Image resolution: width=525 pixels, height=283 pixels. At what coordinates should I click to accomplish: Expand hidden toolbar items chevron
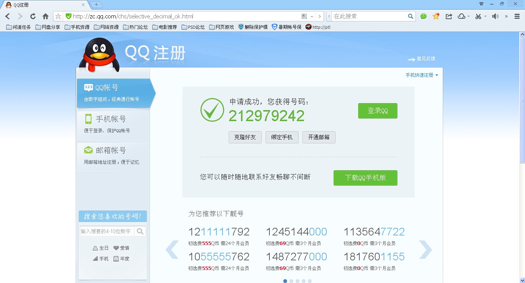point(506,16)
